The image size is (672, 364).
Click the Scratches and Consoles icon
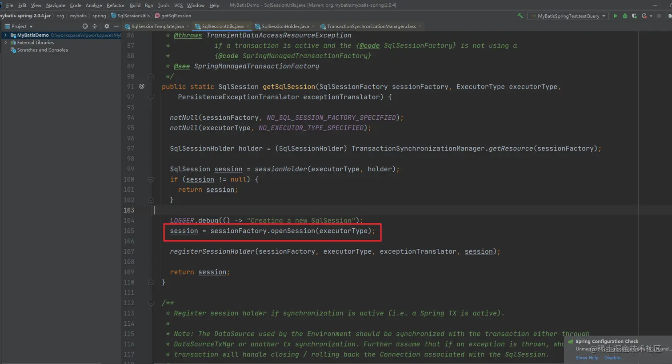13,50
